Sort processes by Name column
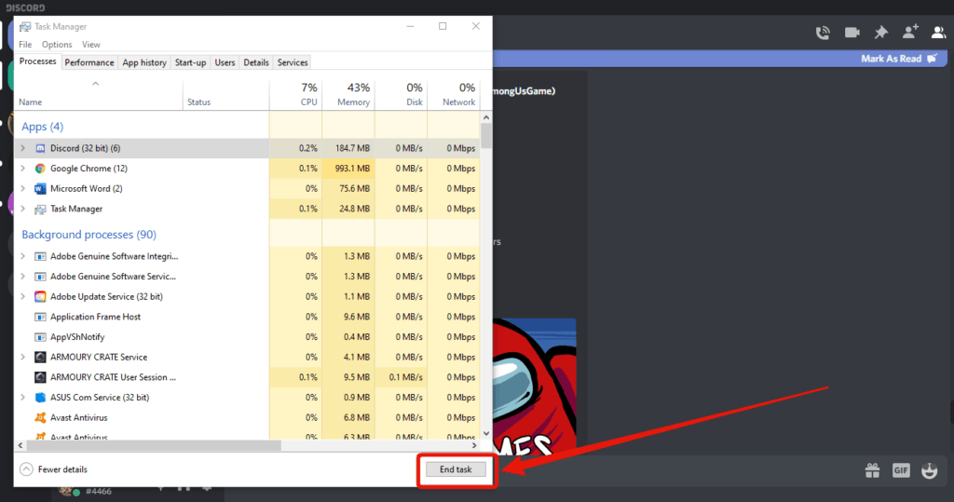This screenshot has width=954, height=502. click(98, 96)
